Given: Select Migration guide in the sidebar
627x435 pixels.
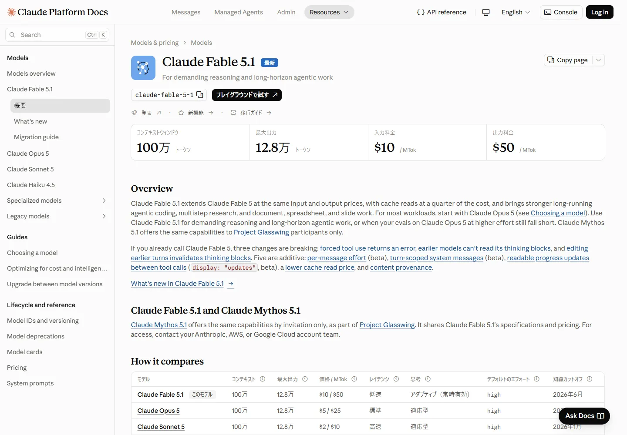Looking at the screenshot, I should coord(60,137).
